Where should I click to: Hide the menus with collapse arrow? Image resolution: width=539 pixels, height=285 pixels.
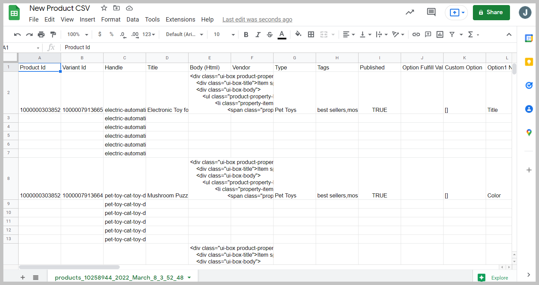coord(509,34)
